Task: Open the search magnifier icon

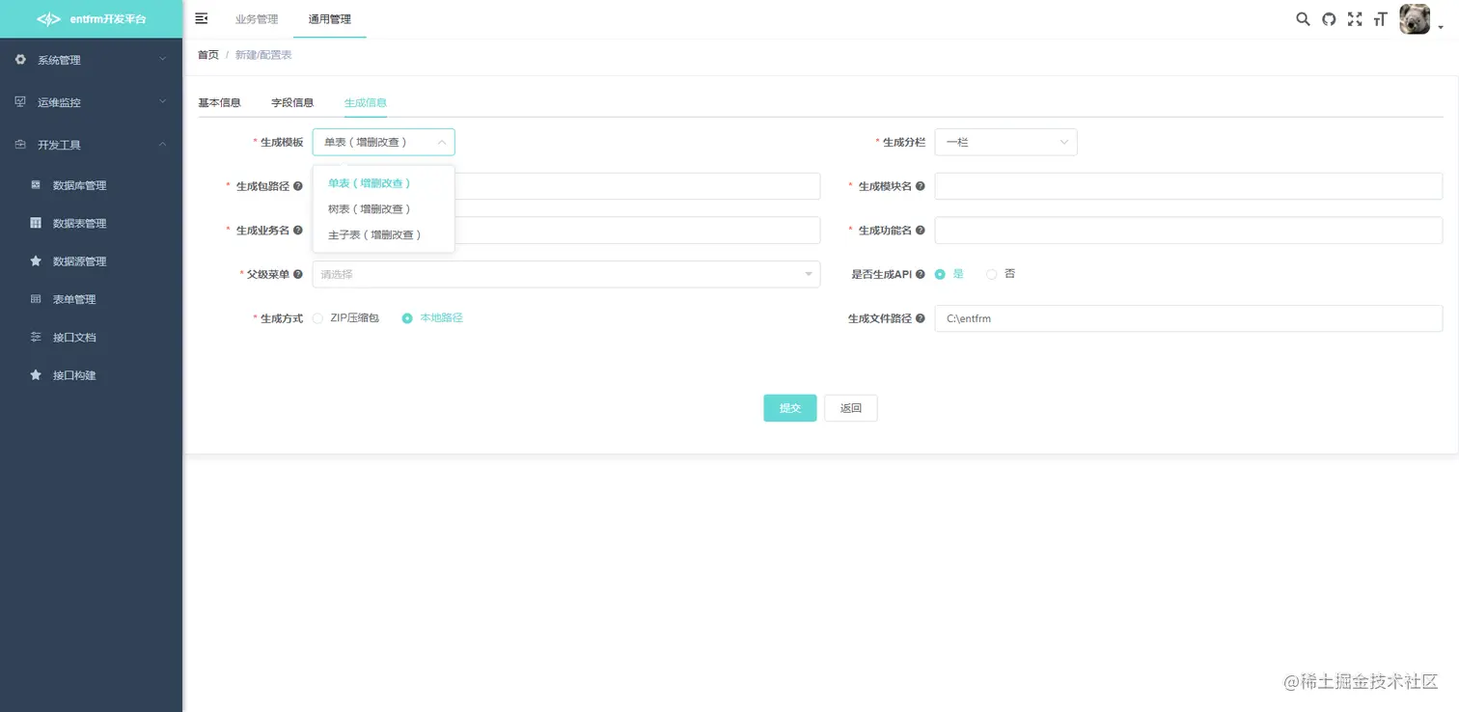Action: click(1303, 18)
